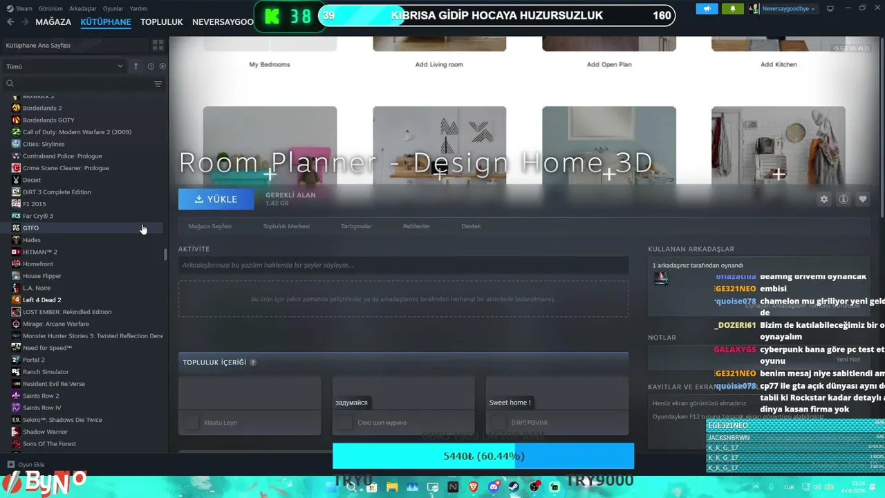The image size is (885, 498).
Task: Go back with the Steam back arrow
Action: [10, 22]
